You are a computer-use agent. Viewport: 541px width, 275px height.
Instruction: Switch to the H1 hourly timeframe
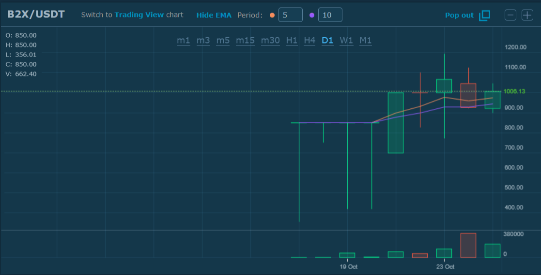[x=292, y=40]
